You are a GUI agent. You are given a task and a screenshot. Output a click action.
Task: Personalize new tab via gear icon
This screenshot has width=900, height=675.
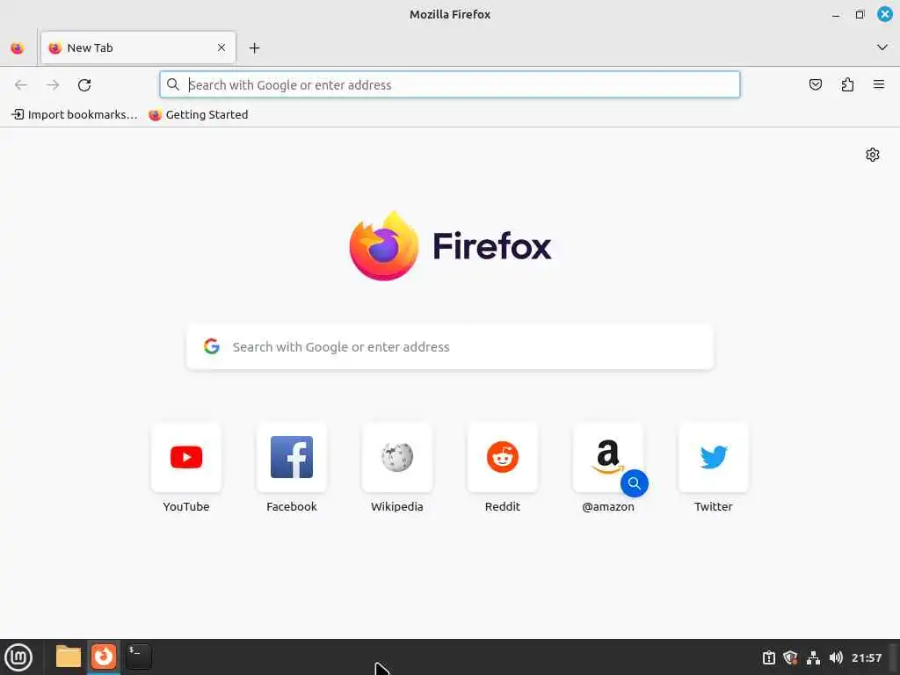873,155
